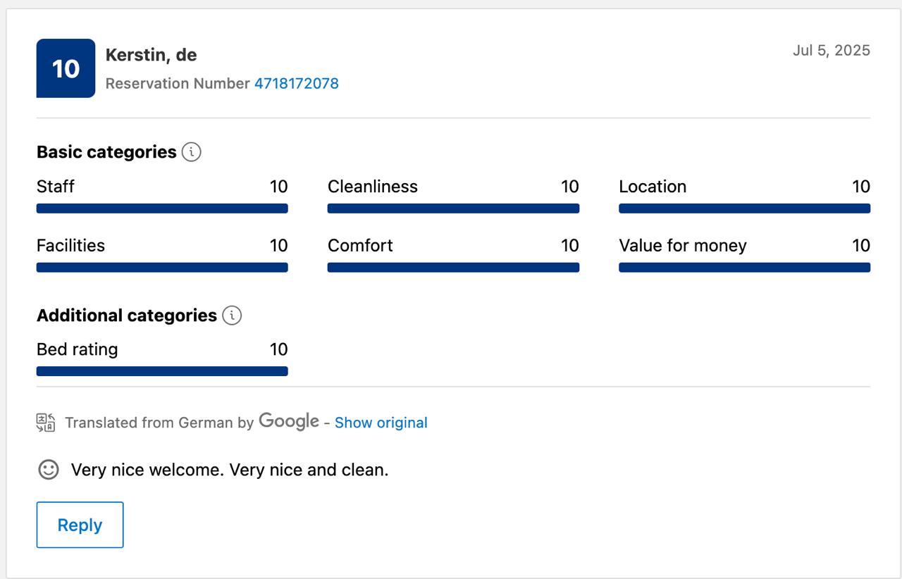This screenshot has width=902, height=579.
Task: Click the blue score badge showing 10
Action: tap(66, 68)
